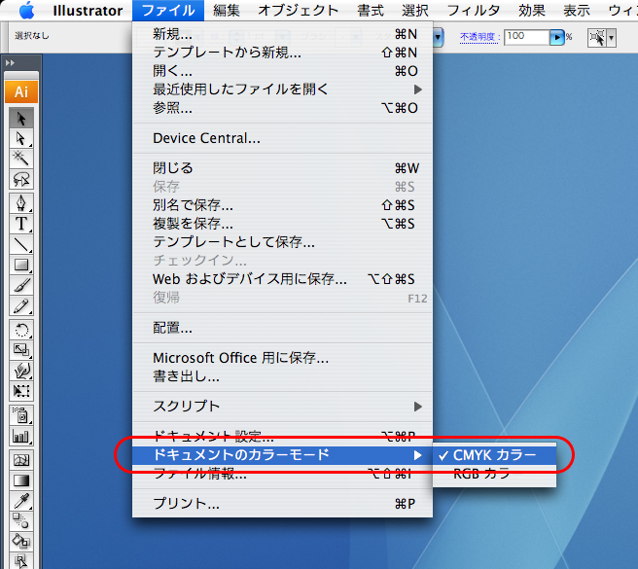Open the 書式 menu
Image resolution: width=638 pixels, height=569 pixels.
point(371,11)
